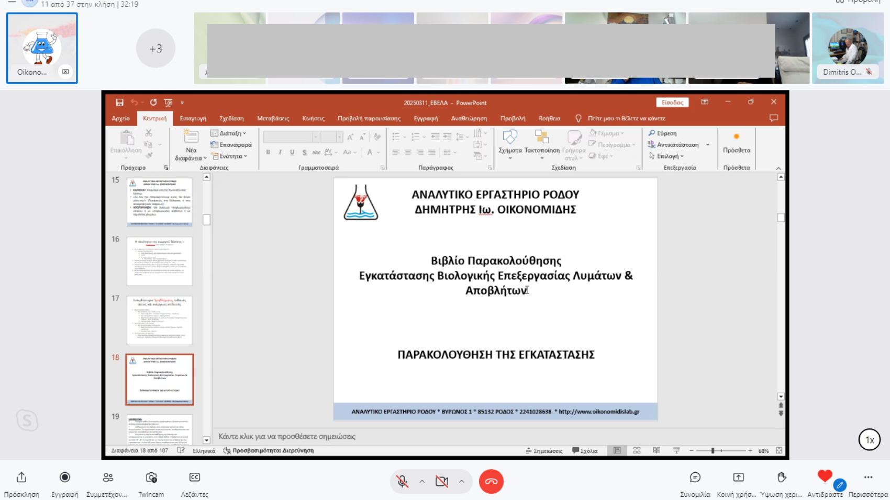The height and width of the screenshot is (500, 890).
Task: Turn on the camera
Action: 442,481
